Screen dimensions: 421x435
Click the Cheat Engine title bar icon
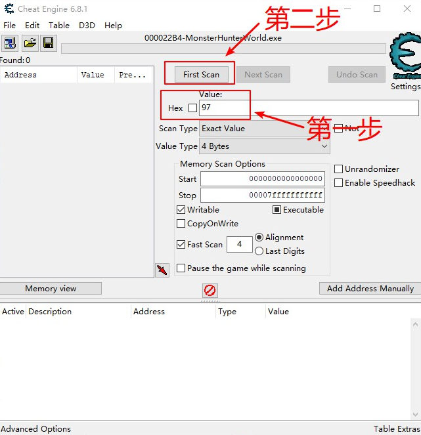[x=9, y=9]
